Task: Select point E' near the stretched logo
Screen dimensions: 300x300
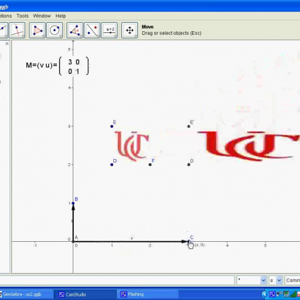Action: tap(188, 126)
